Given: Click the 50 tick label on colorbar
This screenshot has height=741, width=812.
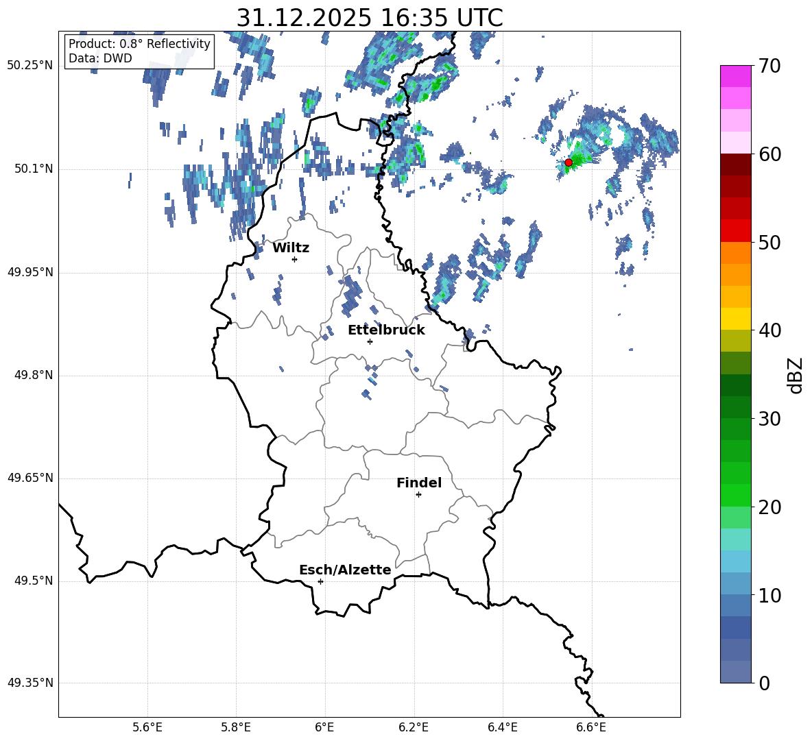Looking at the screenshot, I should pos(769,243).
